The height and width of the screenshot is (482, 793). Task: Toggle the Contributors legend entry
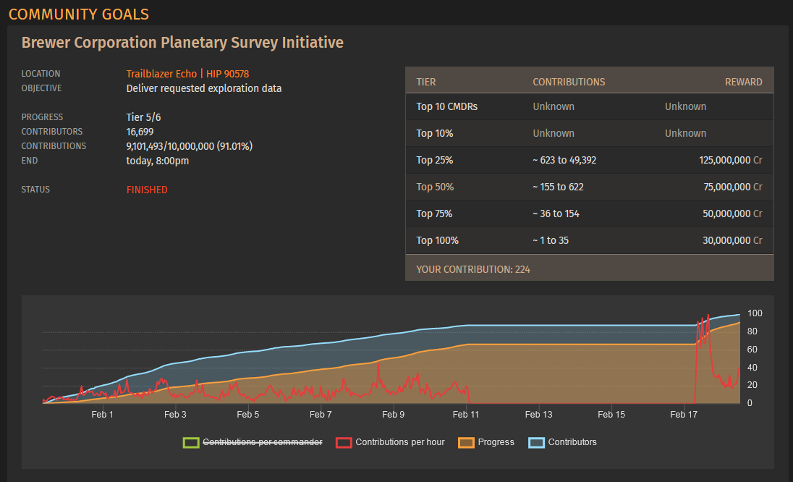click(x=562, y=442)
